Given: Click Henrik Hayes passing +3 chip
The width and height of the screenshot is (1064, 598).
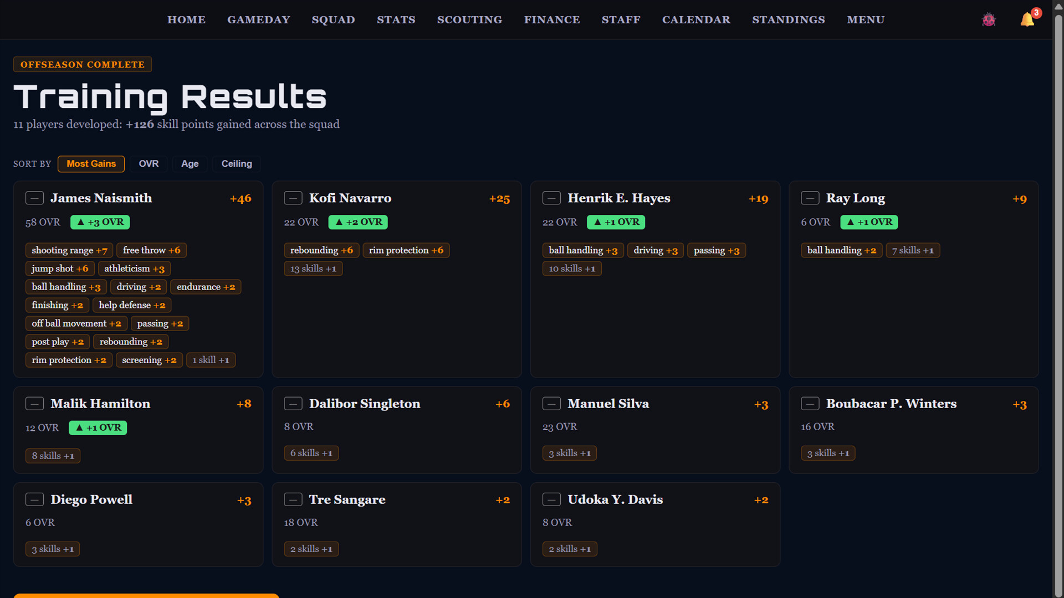Looking at the screenshot, I should [x=717, y=250].
